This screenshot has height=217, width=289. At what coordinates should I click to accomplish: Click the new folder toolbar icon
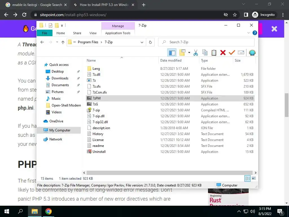tap(182, 53)
